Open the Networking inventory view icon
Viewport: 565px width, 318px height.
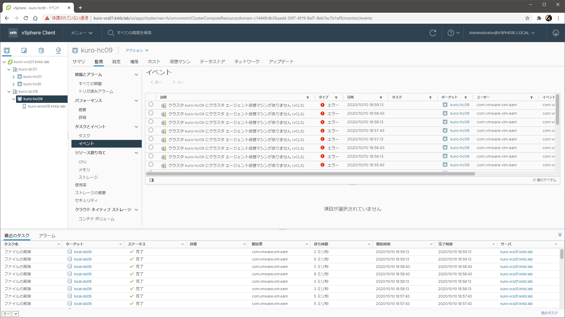pyautogui.click(x=58, y=50)
